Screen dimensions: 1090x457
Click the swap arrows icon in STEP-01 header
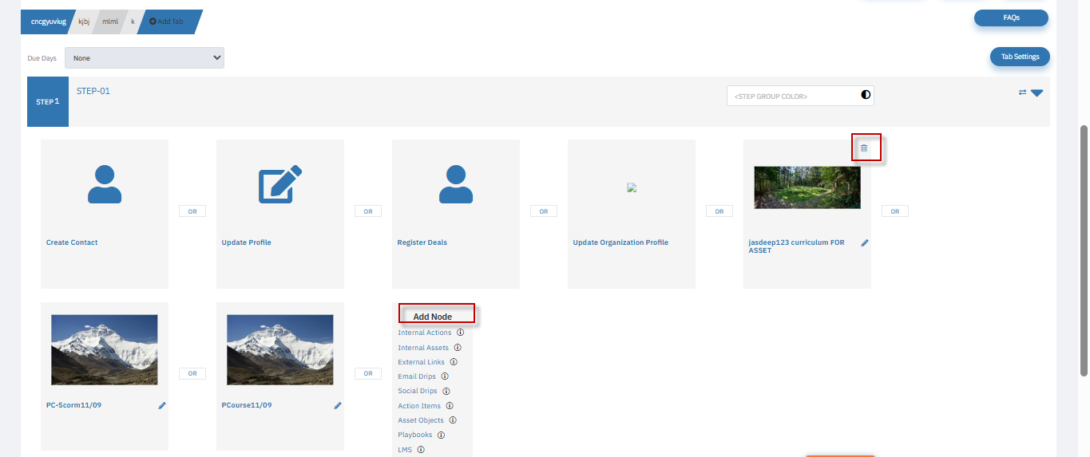(x=1022, y=93)
